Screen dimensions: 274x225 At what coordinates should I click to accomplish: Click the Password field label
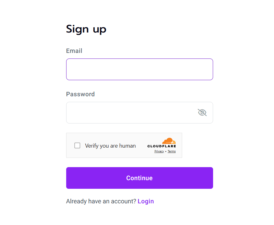(80, 94)
